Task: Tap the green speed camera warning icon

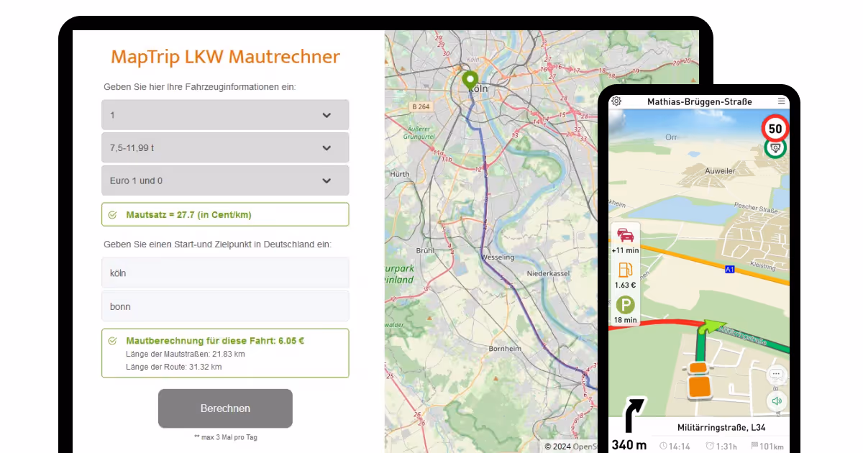Action: pyautogui.click(x=775, y=147)
